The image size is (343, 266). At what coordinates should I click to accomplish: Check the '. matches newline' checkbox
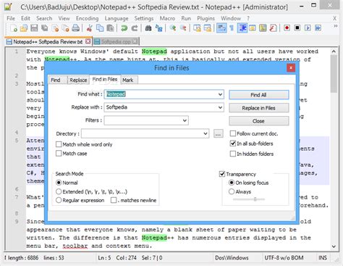(114, 200)
